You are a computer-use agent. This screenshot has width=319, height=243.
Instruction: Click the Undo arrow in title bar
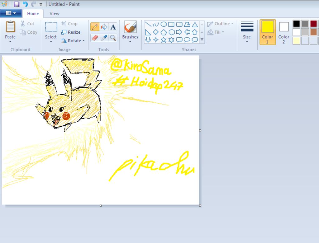tap(25, 4)
